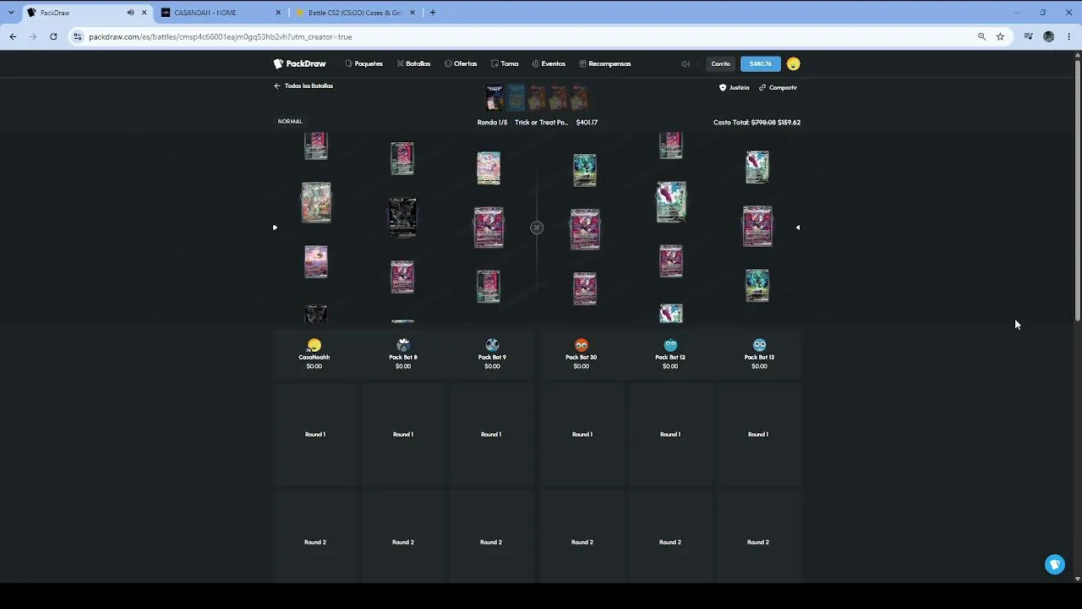Screen dimensions: 1082x609
Task: Click CasaNoahh player avatar
Action: coord(314,345)
